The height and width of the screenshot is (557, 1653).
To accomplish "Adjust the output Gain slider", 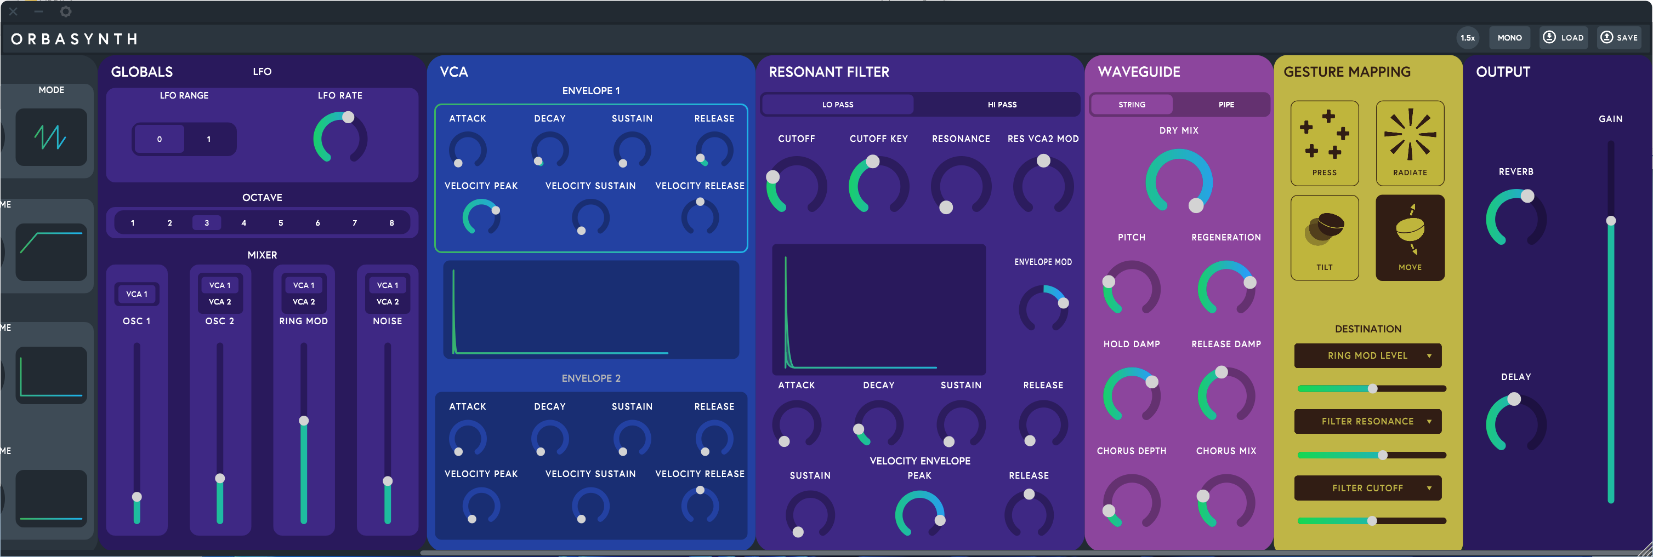I will (1611, 323).
